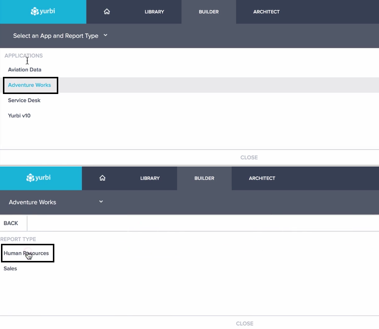
Task: Select Service Desk application
Action: [x=24, y=100]
